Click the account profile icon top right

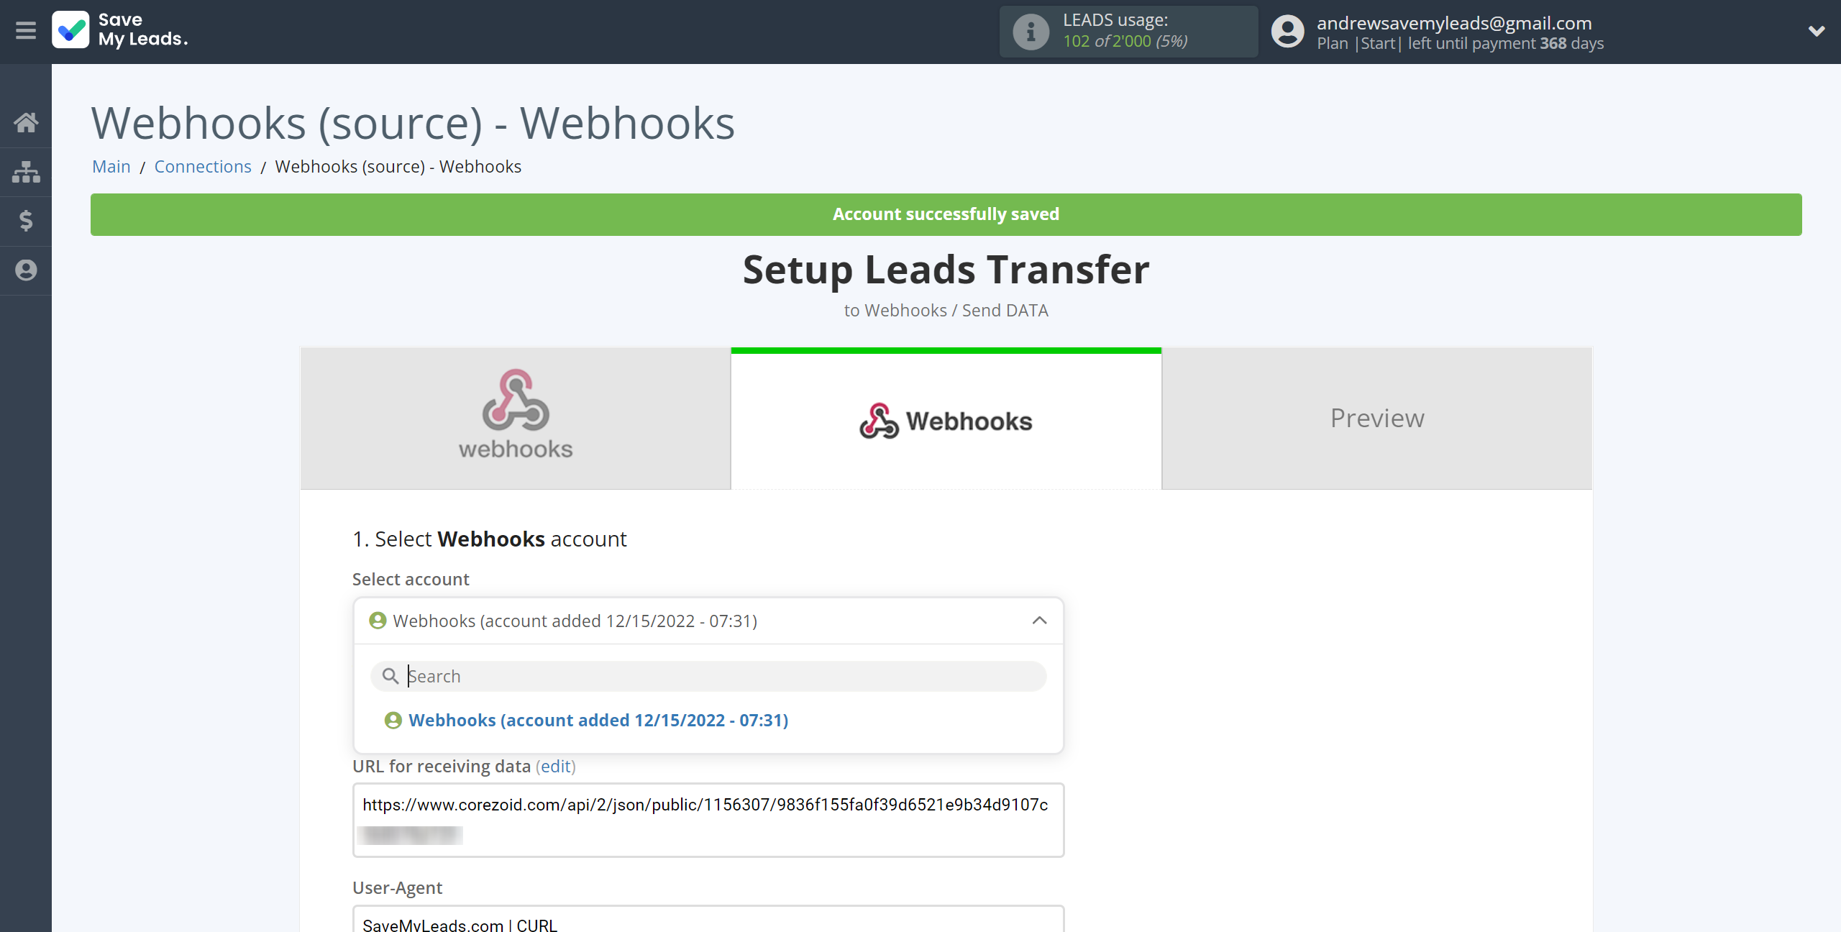point(1287,32)
